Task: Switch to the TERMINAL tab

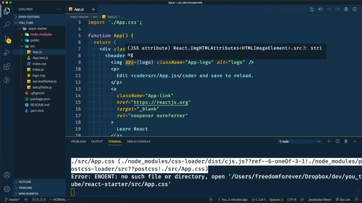Action: (x=115, y=142)
